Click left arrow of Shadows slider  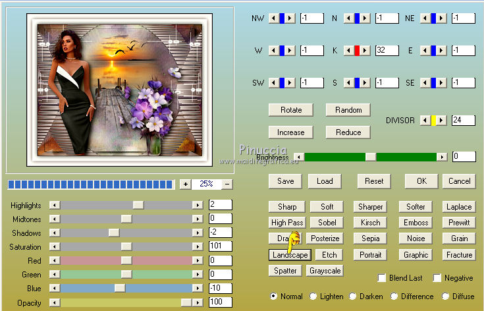click(55, 233)
